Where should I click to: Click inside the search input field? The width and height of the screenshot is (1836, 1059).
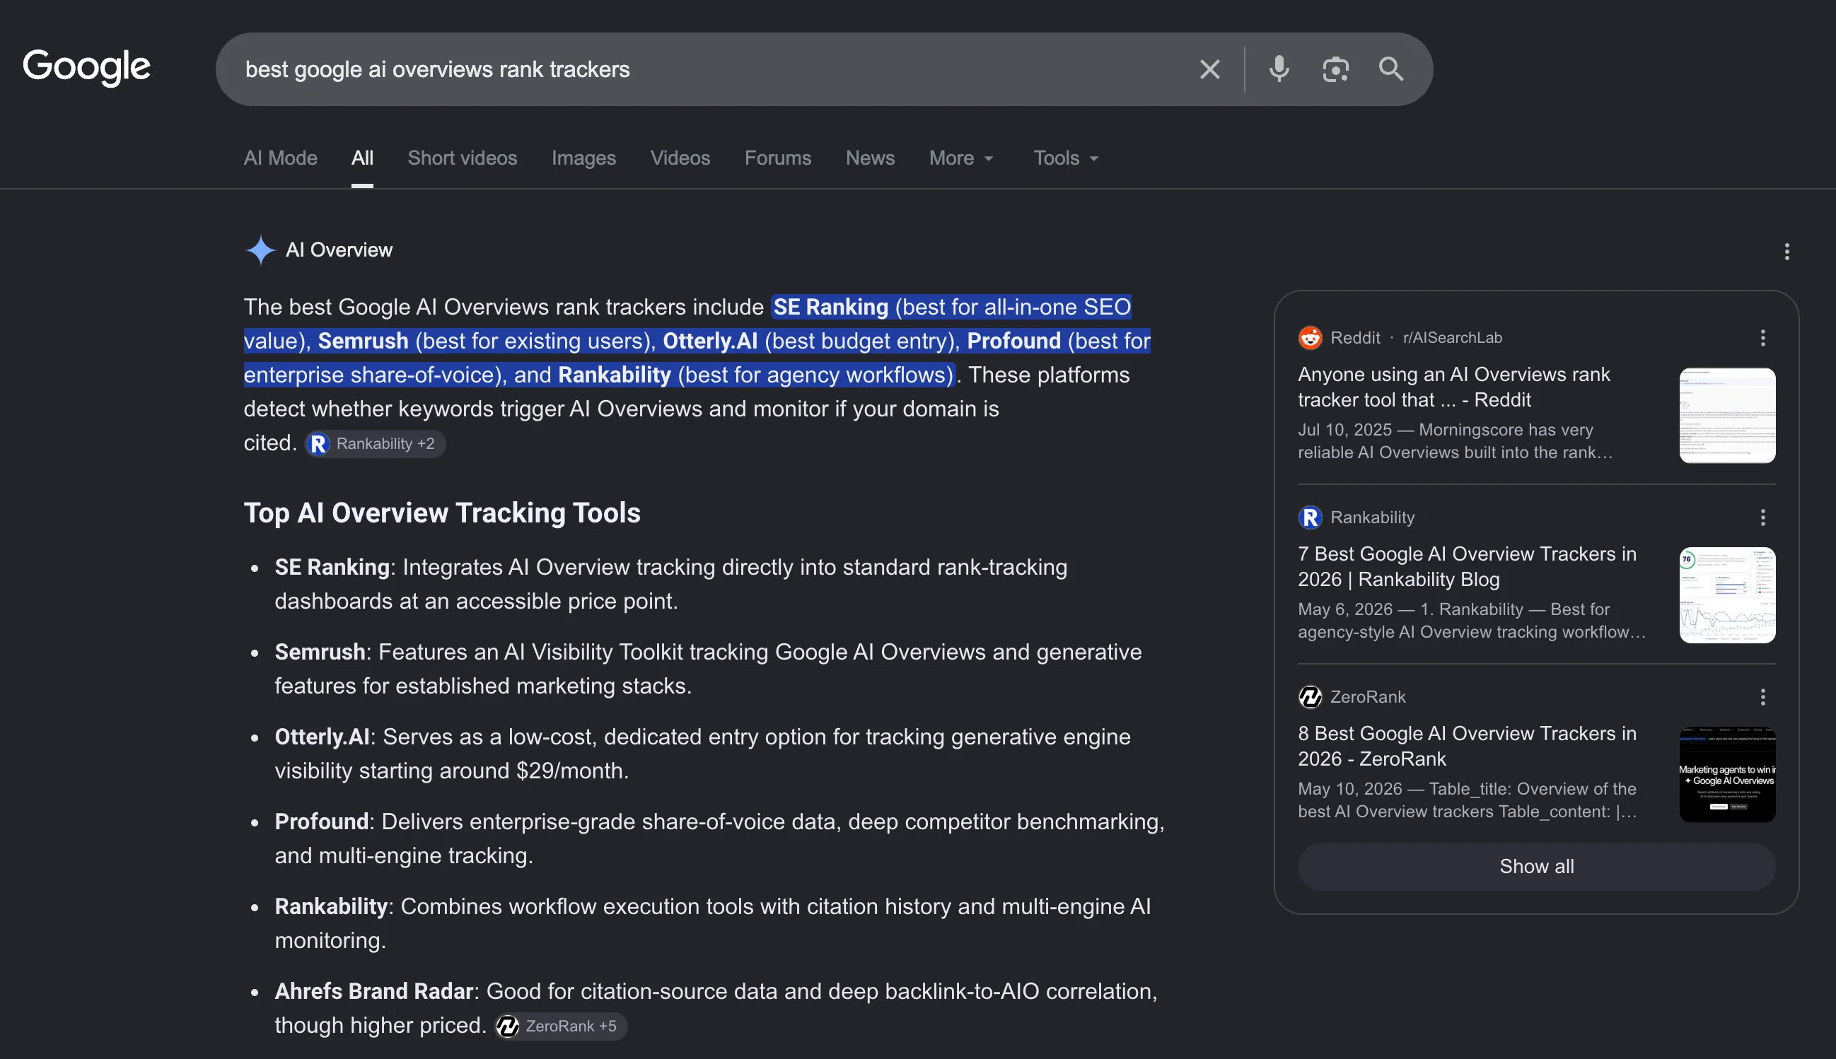coord(713,69)
